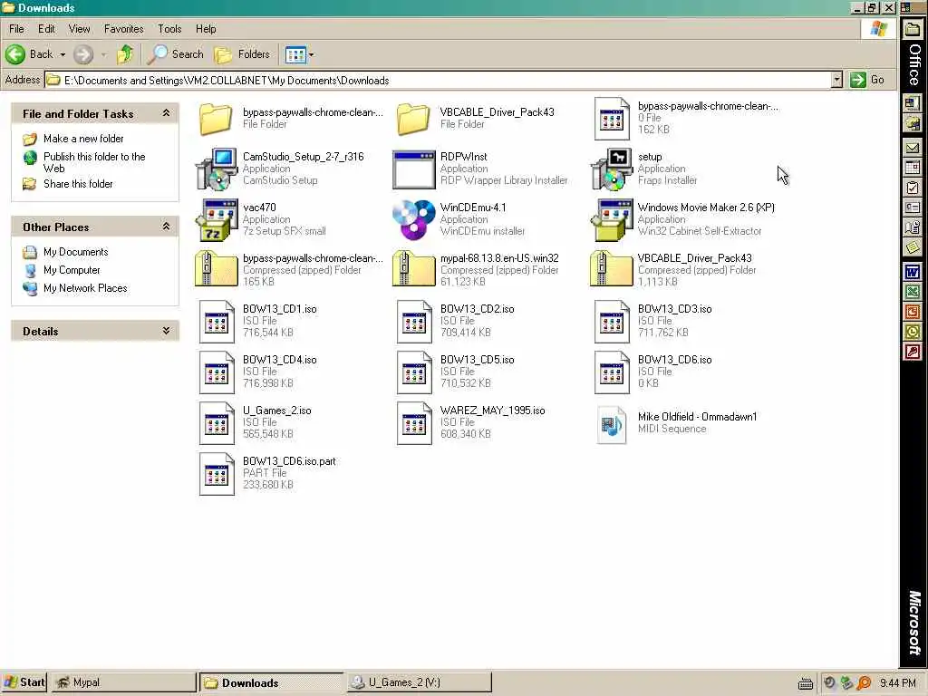Expand the Details panel

pyautogui.click(x=167, y=331)
